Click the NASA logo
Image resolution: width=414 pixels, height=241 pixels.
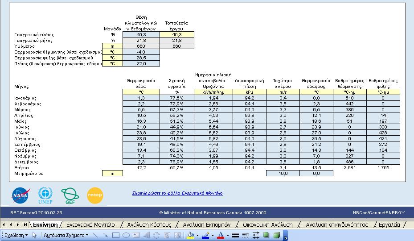coord(20,195)
